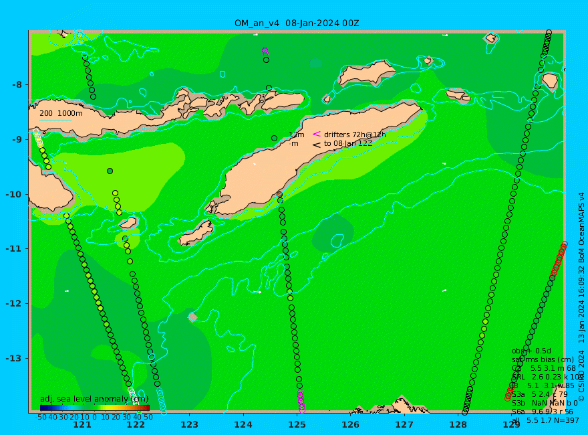Click the sea level anomaly color bar
Screen dimensions: 588x435
(x=94, y=408)
